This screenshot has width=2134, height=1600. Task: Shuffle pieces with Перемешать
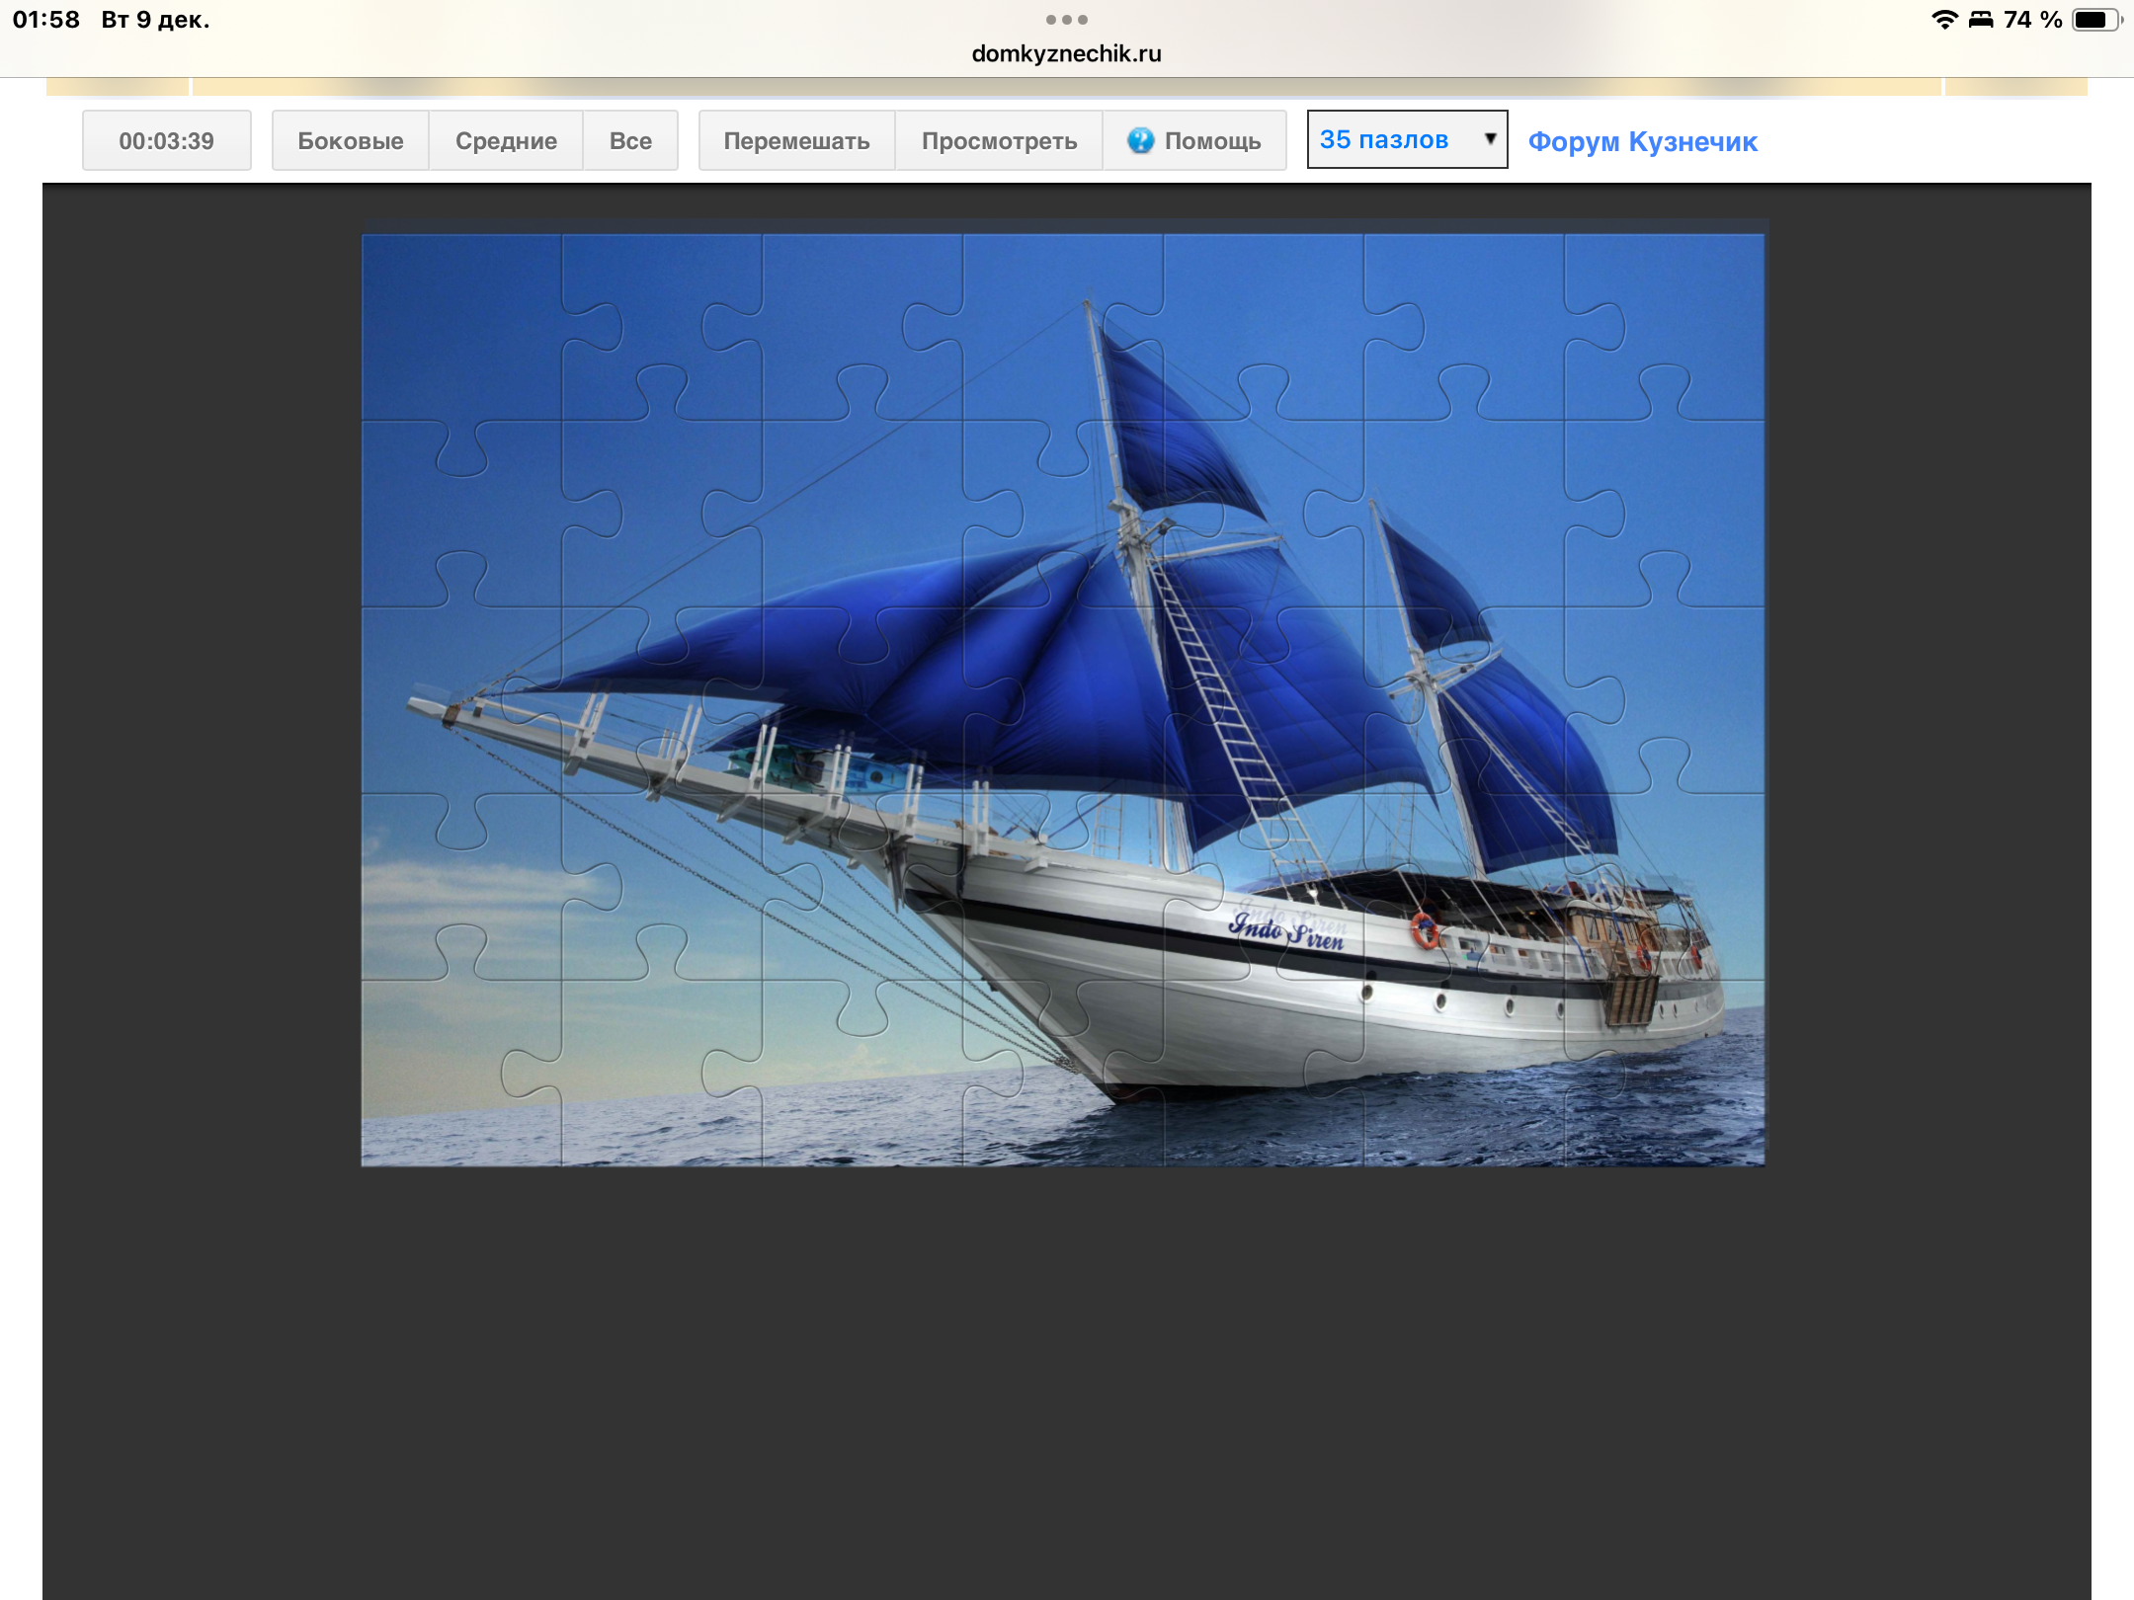point(796,140)
